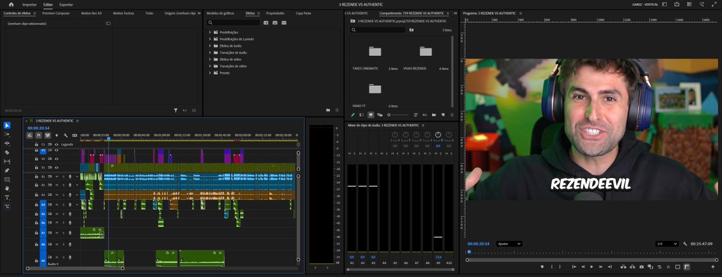Open the Ajustar zoom dropdown
Screen dimensions: 722x277
[x=509, y=243]
